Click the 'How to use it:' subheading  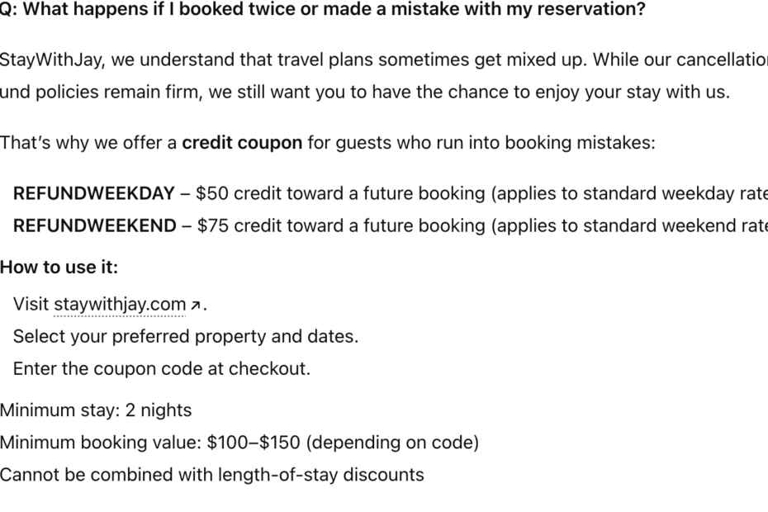(59, 268)
